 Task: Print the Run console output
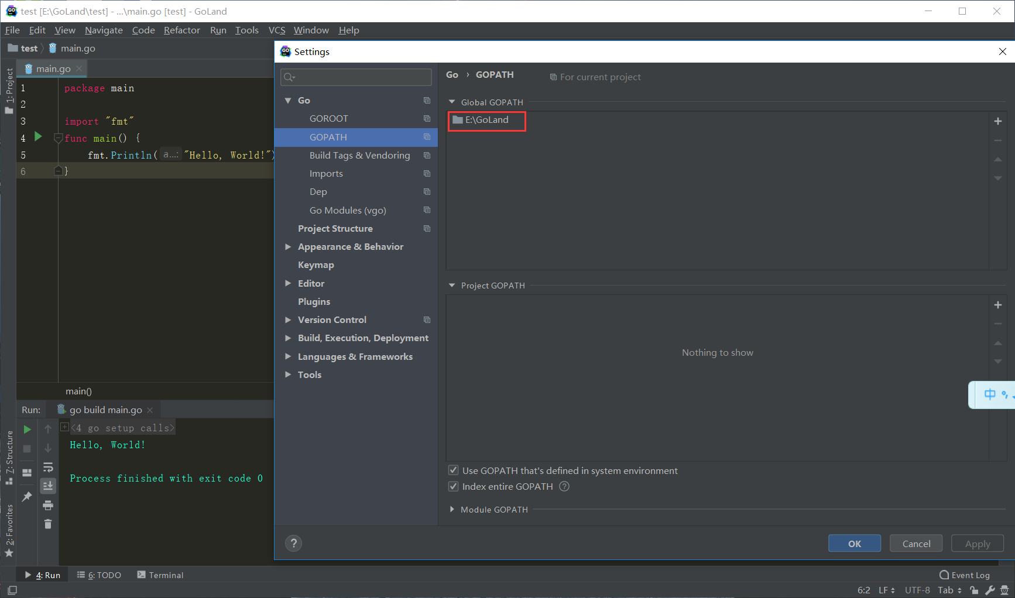click(x=48, y=505)
